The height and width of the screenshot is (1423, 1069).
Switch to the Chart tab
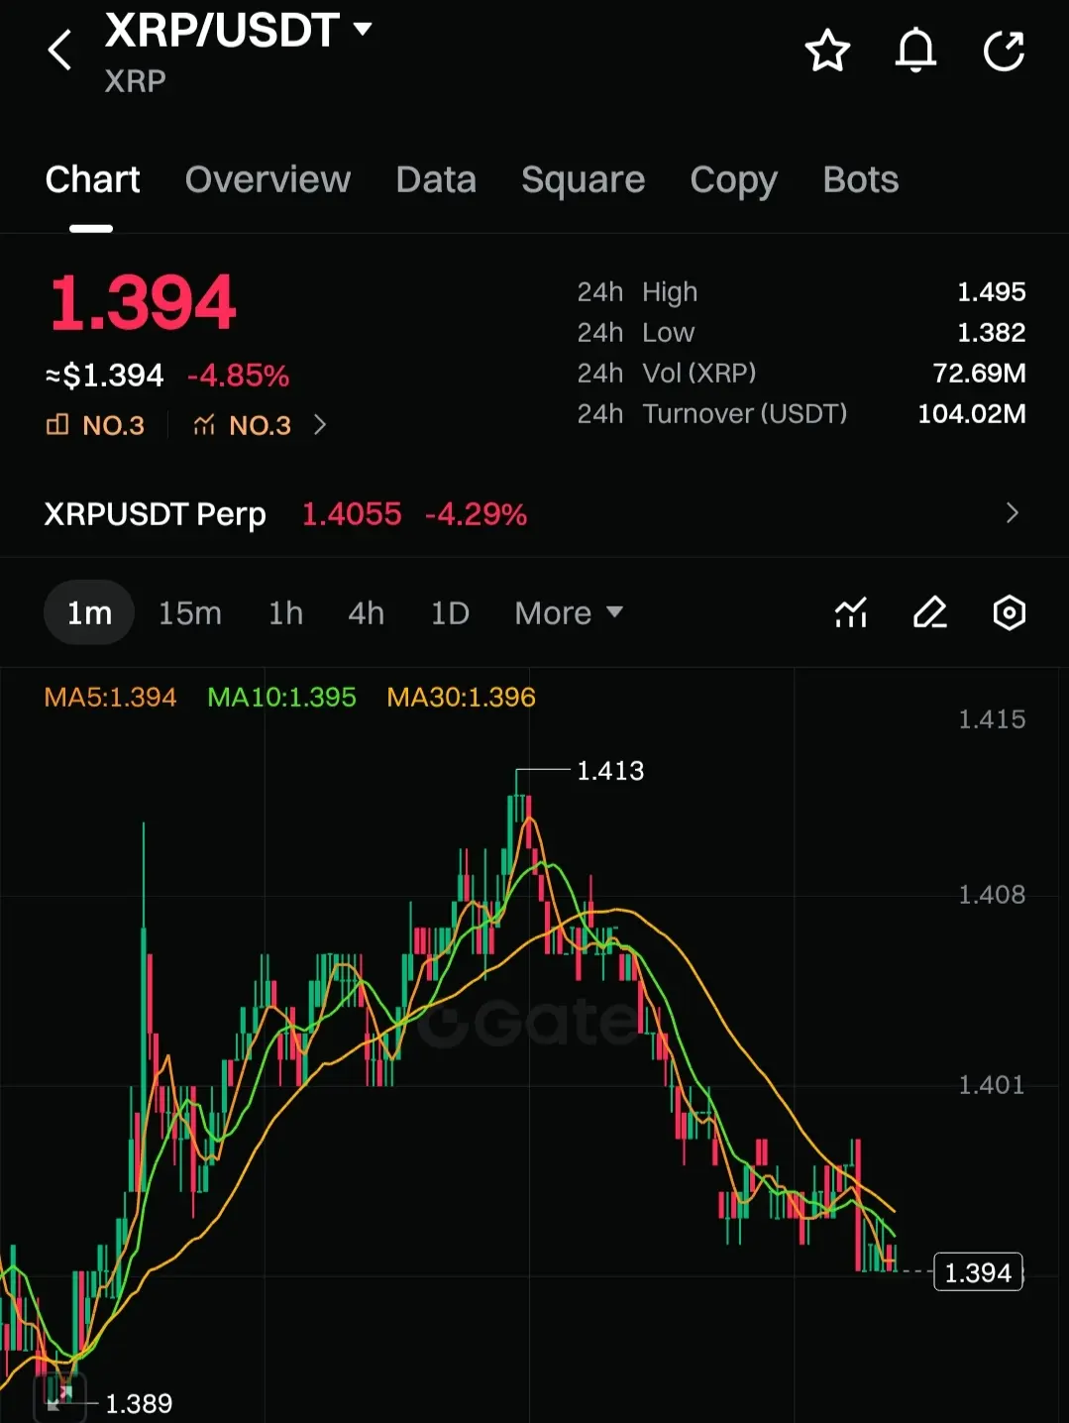tap(92, 179)
